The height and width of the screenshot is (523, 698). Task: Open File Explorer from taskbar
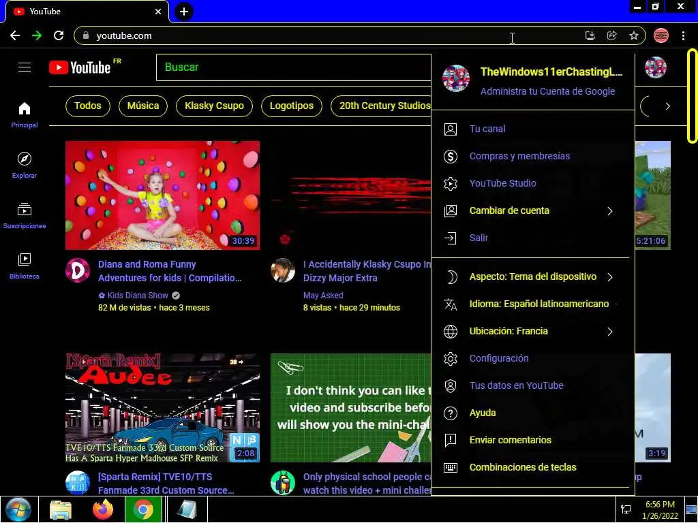click(61, 509)
